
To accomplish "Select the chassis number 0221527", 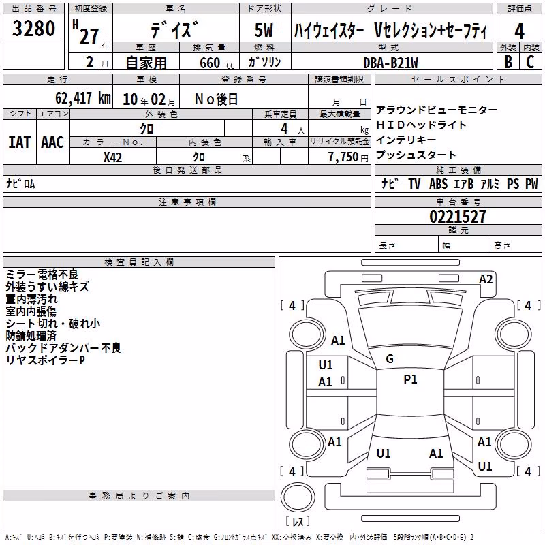I will tap(458, 217).
